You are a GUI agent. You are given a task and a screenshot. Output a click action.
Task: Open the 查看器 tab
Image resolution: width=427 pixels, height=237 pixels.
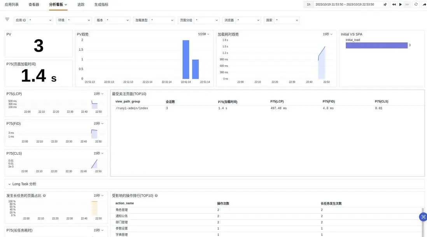34,5
